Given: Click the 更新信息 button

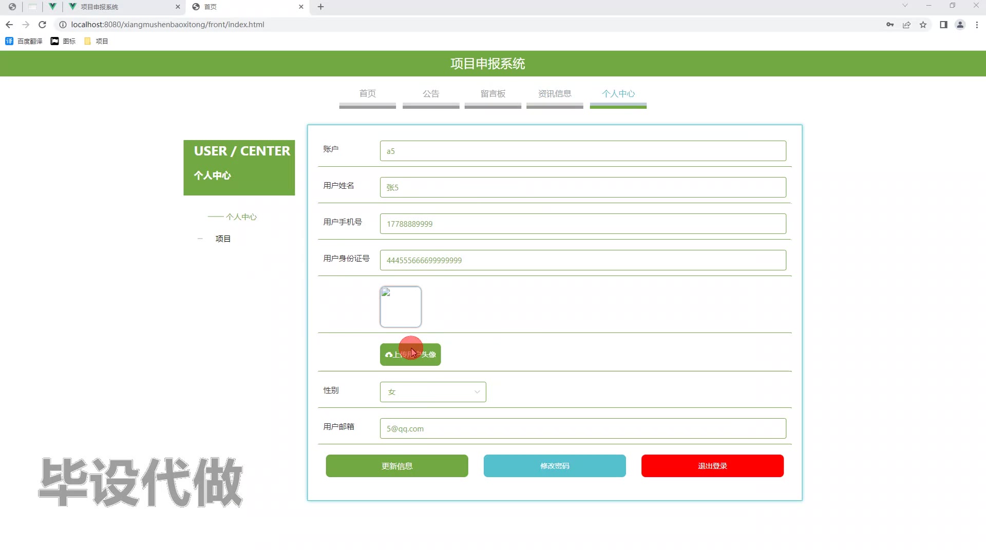Looking at the screenshot, I should tap(397, 466).
